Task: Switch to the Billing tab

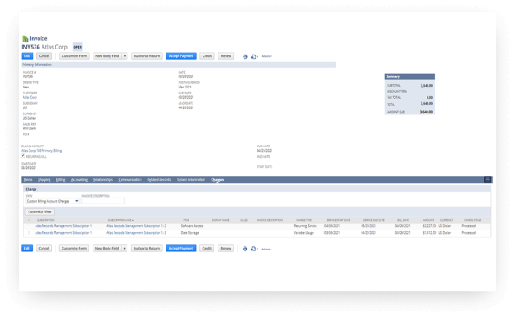Action: coord(61,180)
